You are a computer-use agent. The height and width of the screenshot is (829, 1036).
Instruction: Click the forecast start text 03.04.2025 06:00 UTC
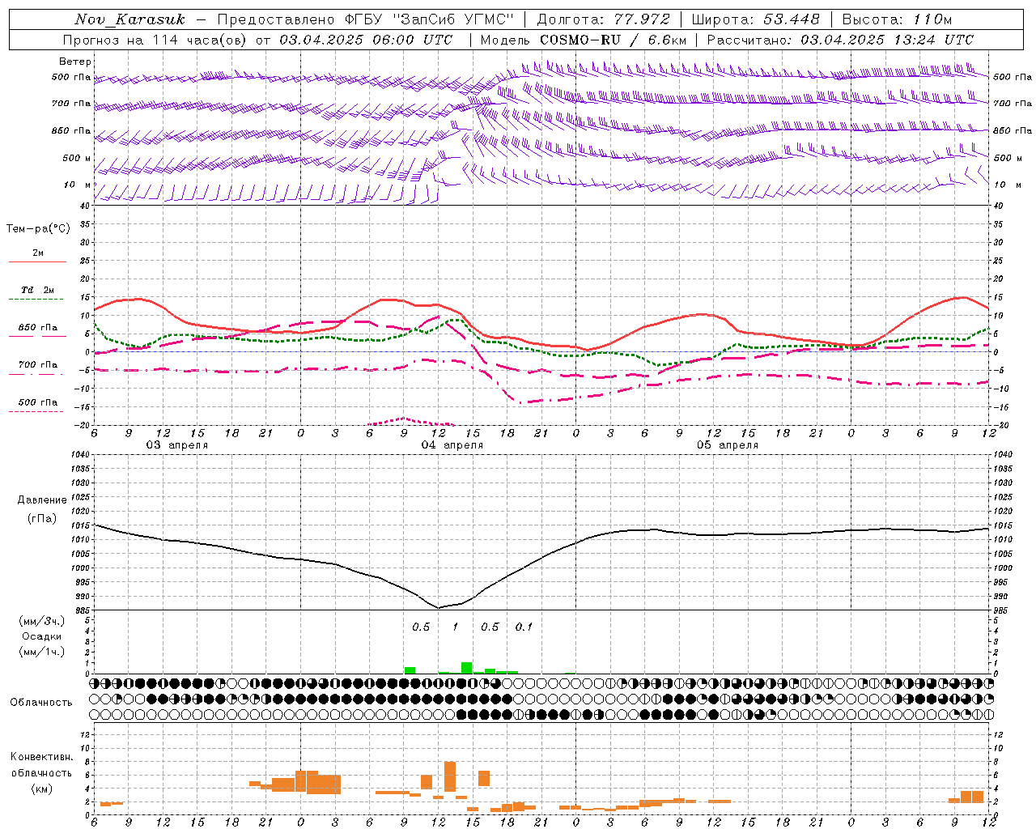(x=366, y=40)
